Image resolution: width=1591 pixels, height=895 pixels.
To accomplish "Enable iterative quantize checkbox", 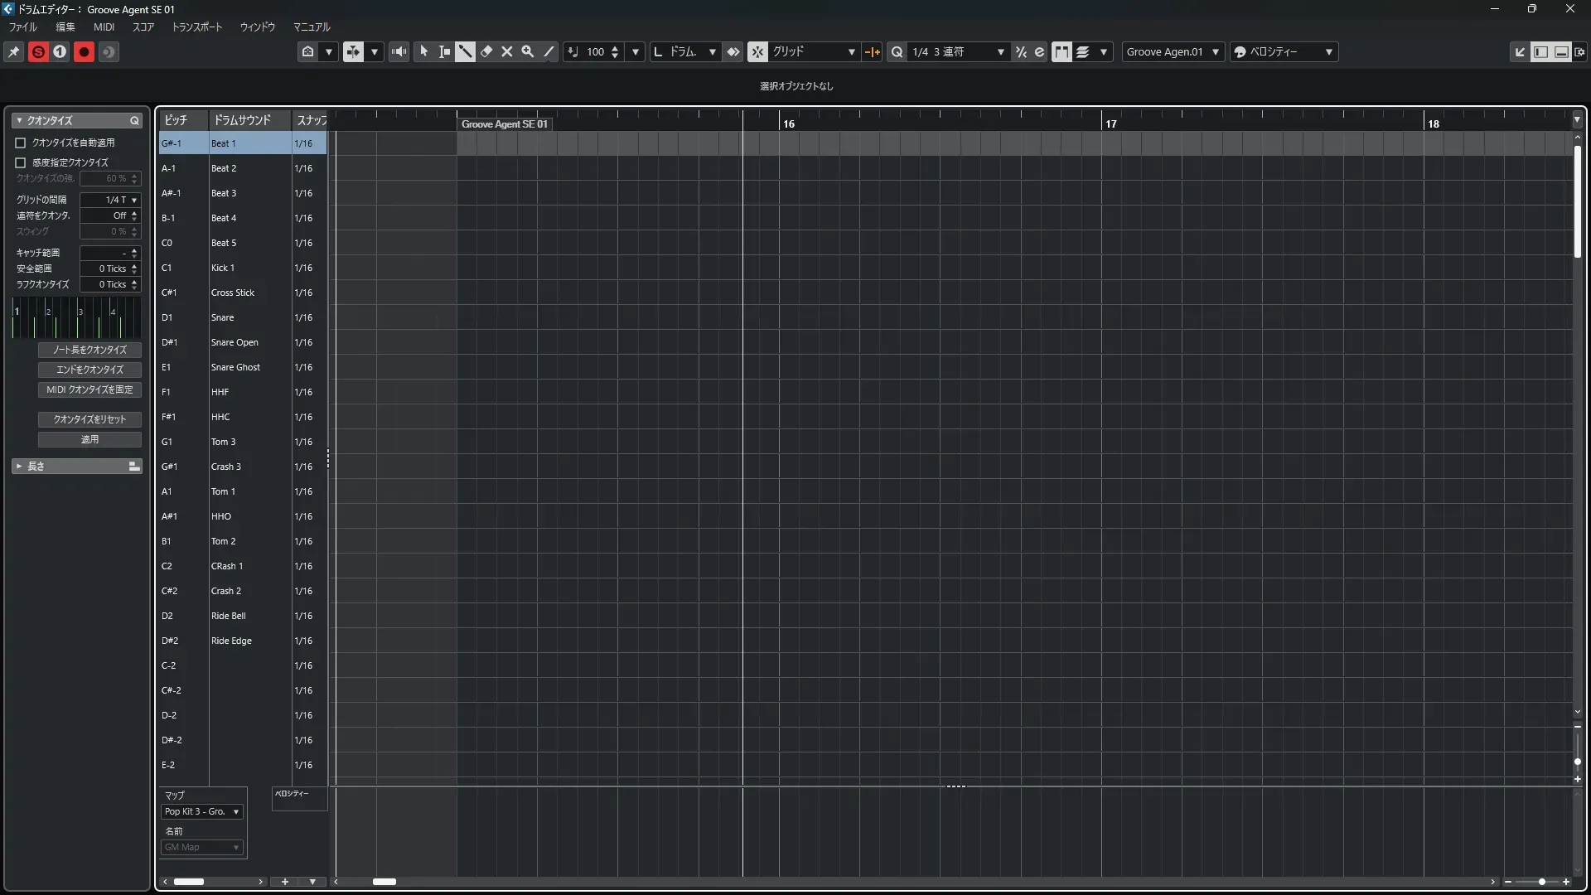I will pyautogui.click(x=21, y=162).
